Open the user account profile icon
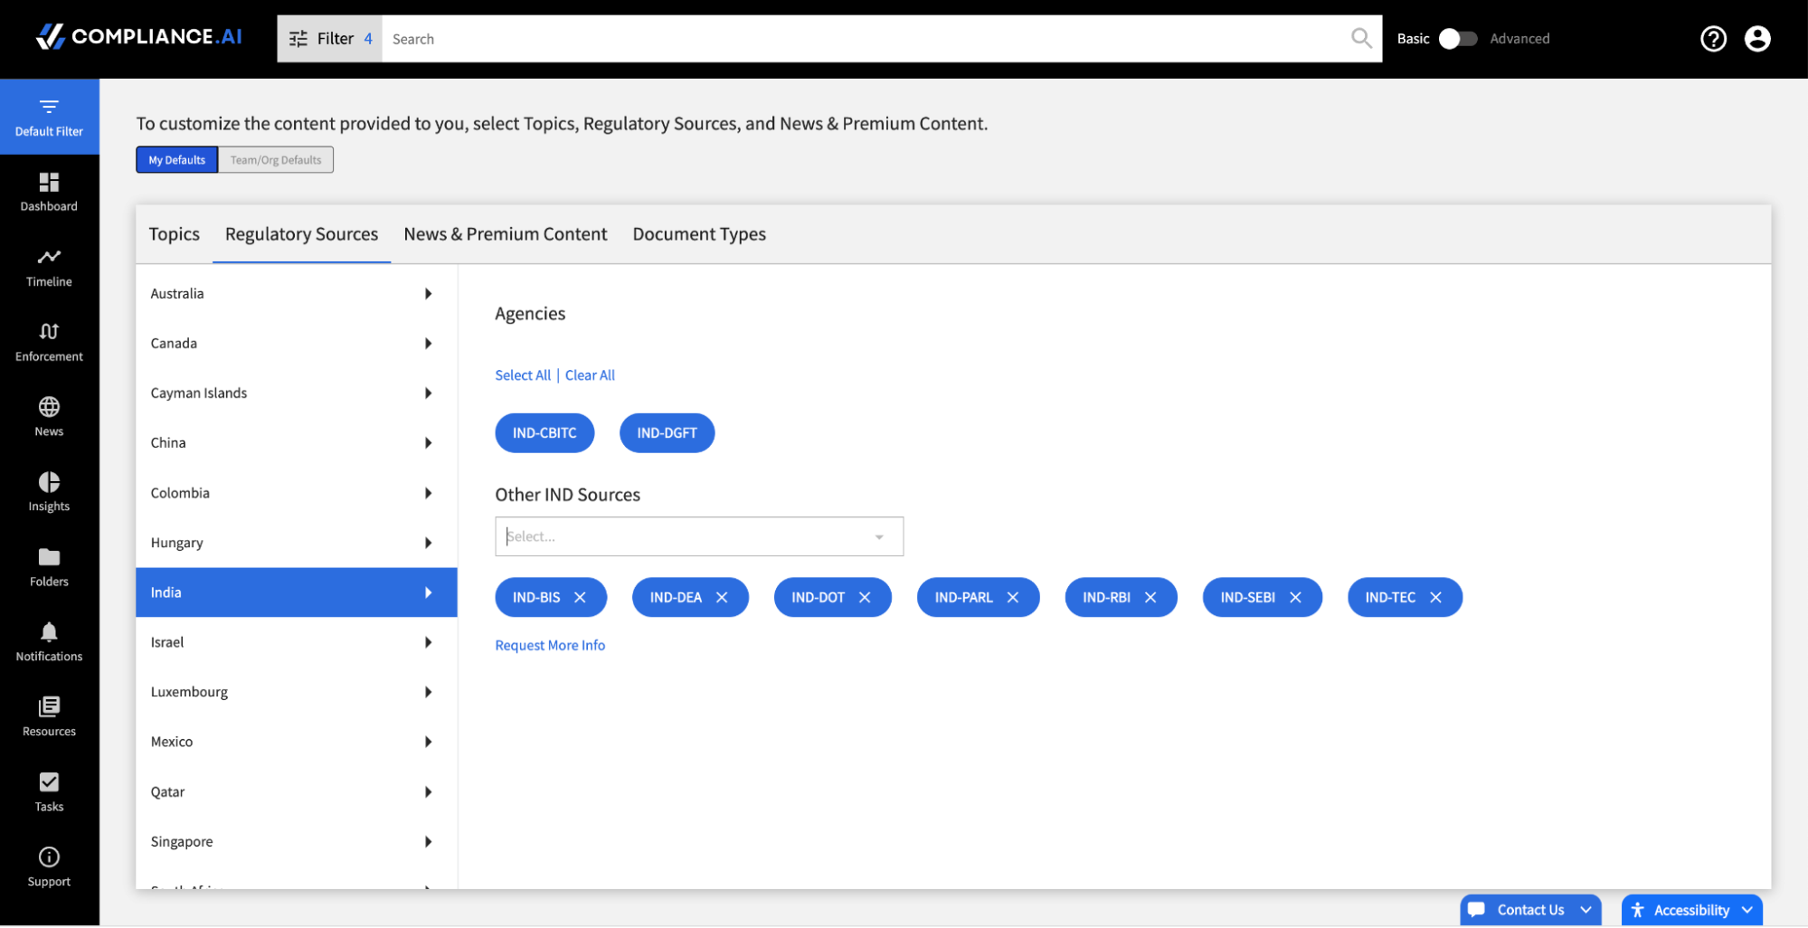The height and width of the screenshot is (928, 1808). pyautogui.click(x=1756, y=38)
